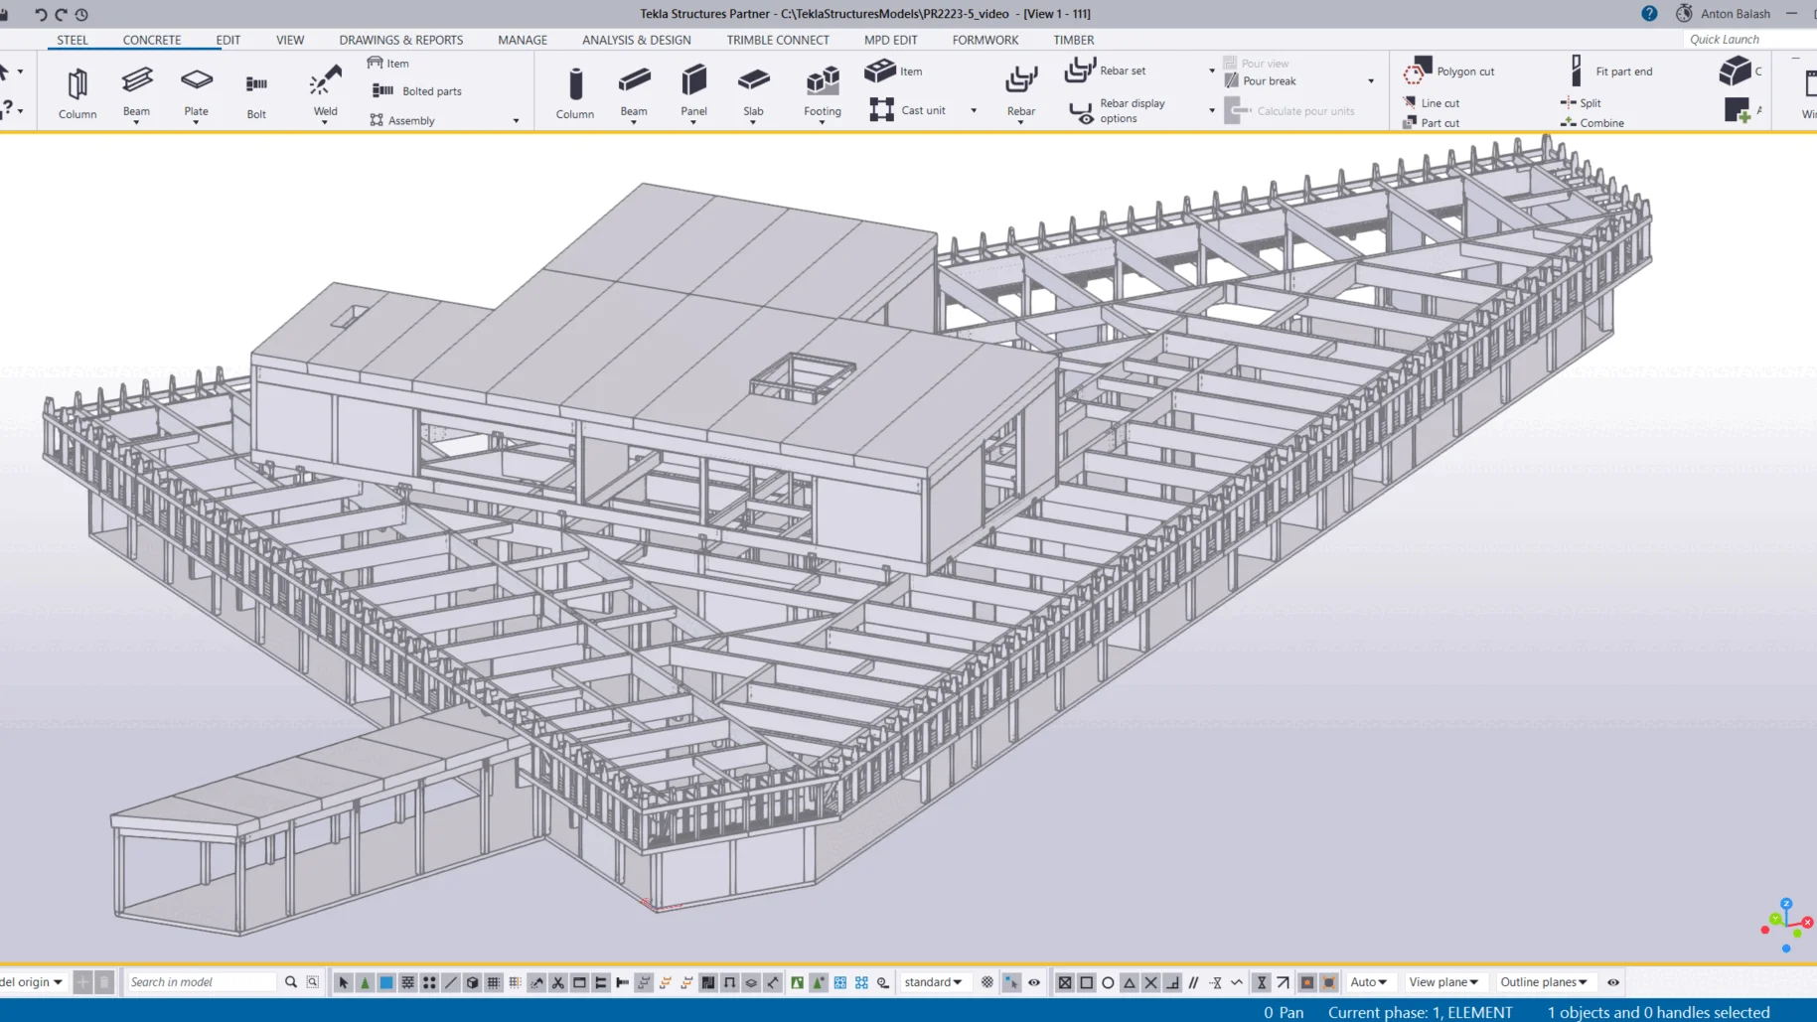
Task: Open the Help question mark icon
Action: pos(1649,14)
